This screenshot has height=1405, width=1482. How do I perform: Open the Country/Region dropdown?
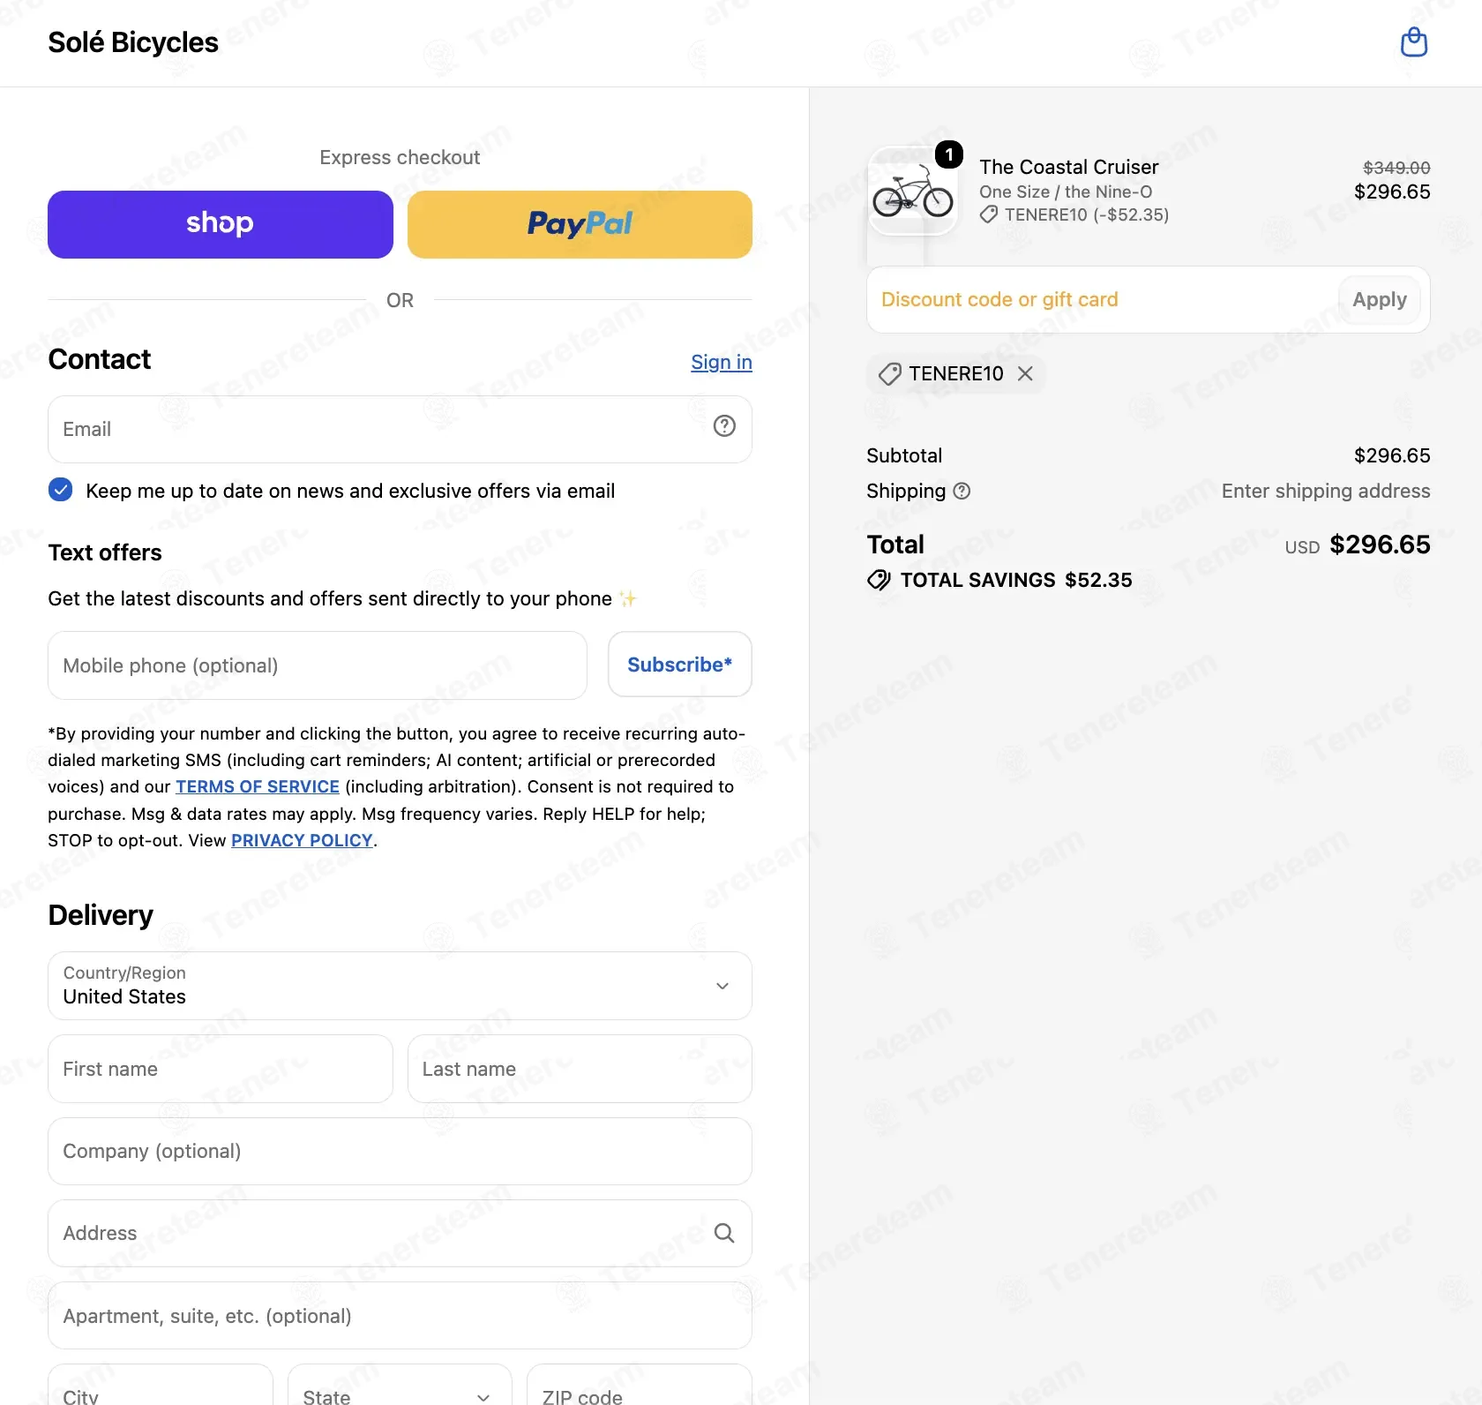click(x=400, y=986)
